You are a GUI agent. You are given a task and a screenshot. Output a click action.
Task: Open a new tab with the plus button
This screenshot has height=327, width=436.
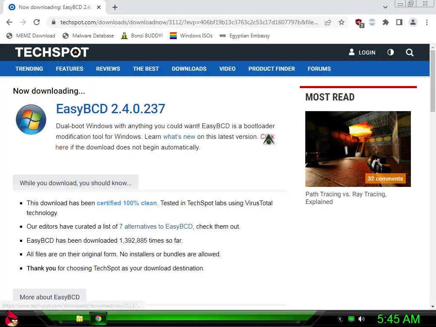[115, 8]
